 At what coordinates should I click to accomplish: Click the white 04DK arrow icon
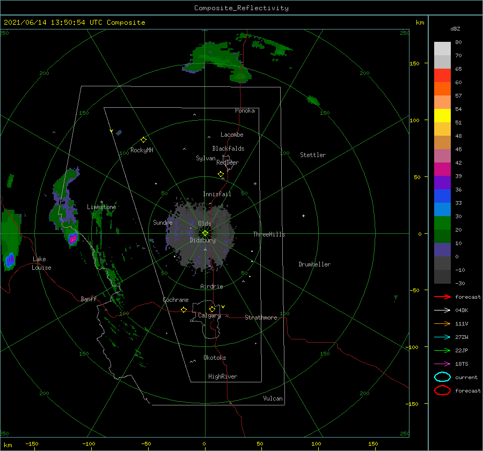[x=442, y=310]
